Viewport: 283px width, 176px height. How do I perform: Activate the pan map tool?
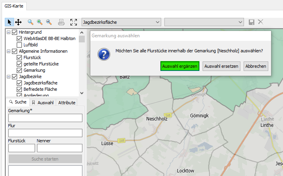click(18, 22)
